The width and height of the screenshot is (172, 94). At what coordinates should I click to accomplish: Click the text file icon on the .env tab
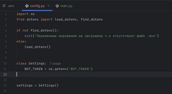(4, 6)
